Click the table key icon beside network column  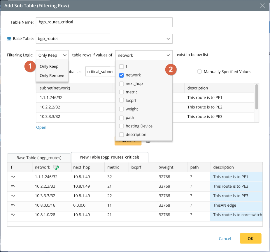(56, 167)
